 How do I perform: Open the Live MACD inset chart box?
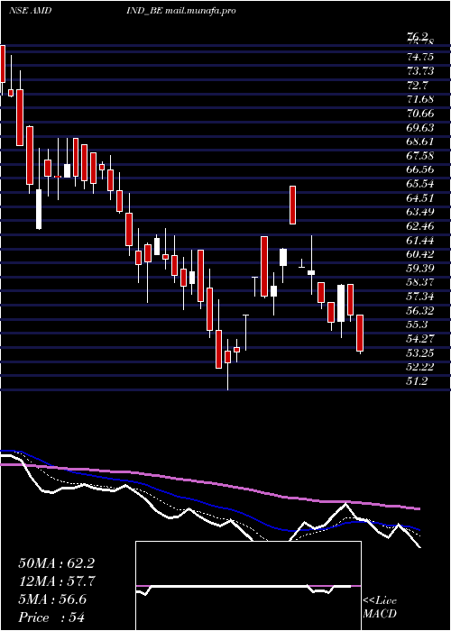point(248,586)
